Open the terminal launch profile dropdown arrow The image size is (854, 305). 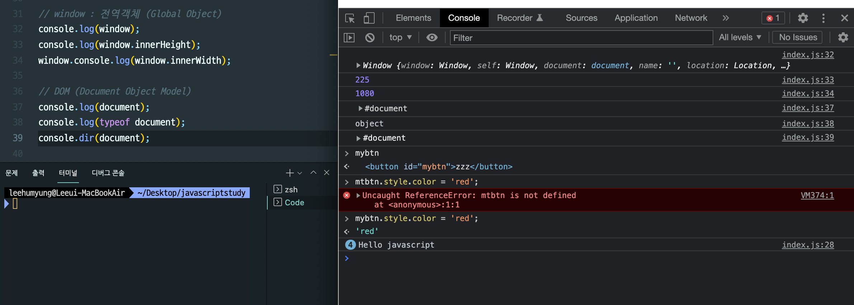pos(300,173)
